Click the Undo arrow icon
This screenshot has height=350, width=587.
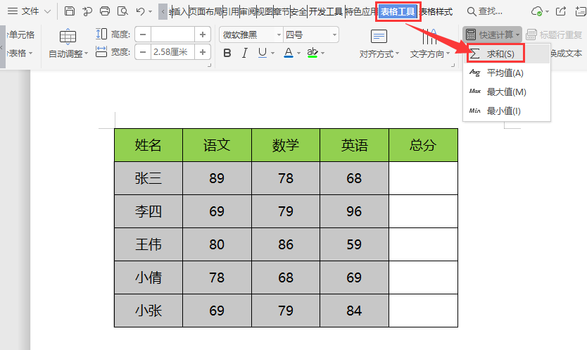click(140, 11)
